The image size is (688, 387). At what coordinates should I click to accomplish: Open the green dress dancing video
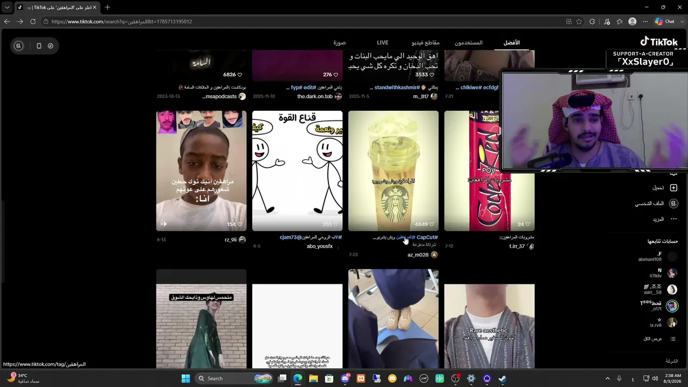[x=202, y=319]
